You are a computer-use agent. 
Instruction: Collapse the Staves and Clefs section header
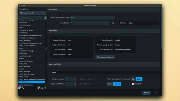(104, 64)
